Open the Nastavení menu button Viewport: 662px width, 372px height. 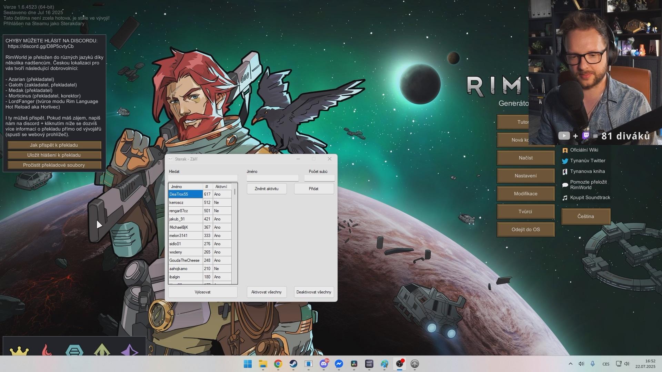tap(525, 176)
